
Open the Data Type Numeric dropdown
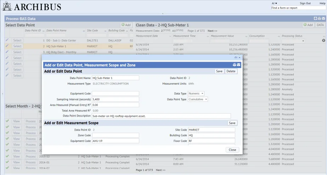(x=196, y=93)
